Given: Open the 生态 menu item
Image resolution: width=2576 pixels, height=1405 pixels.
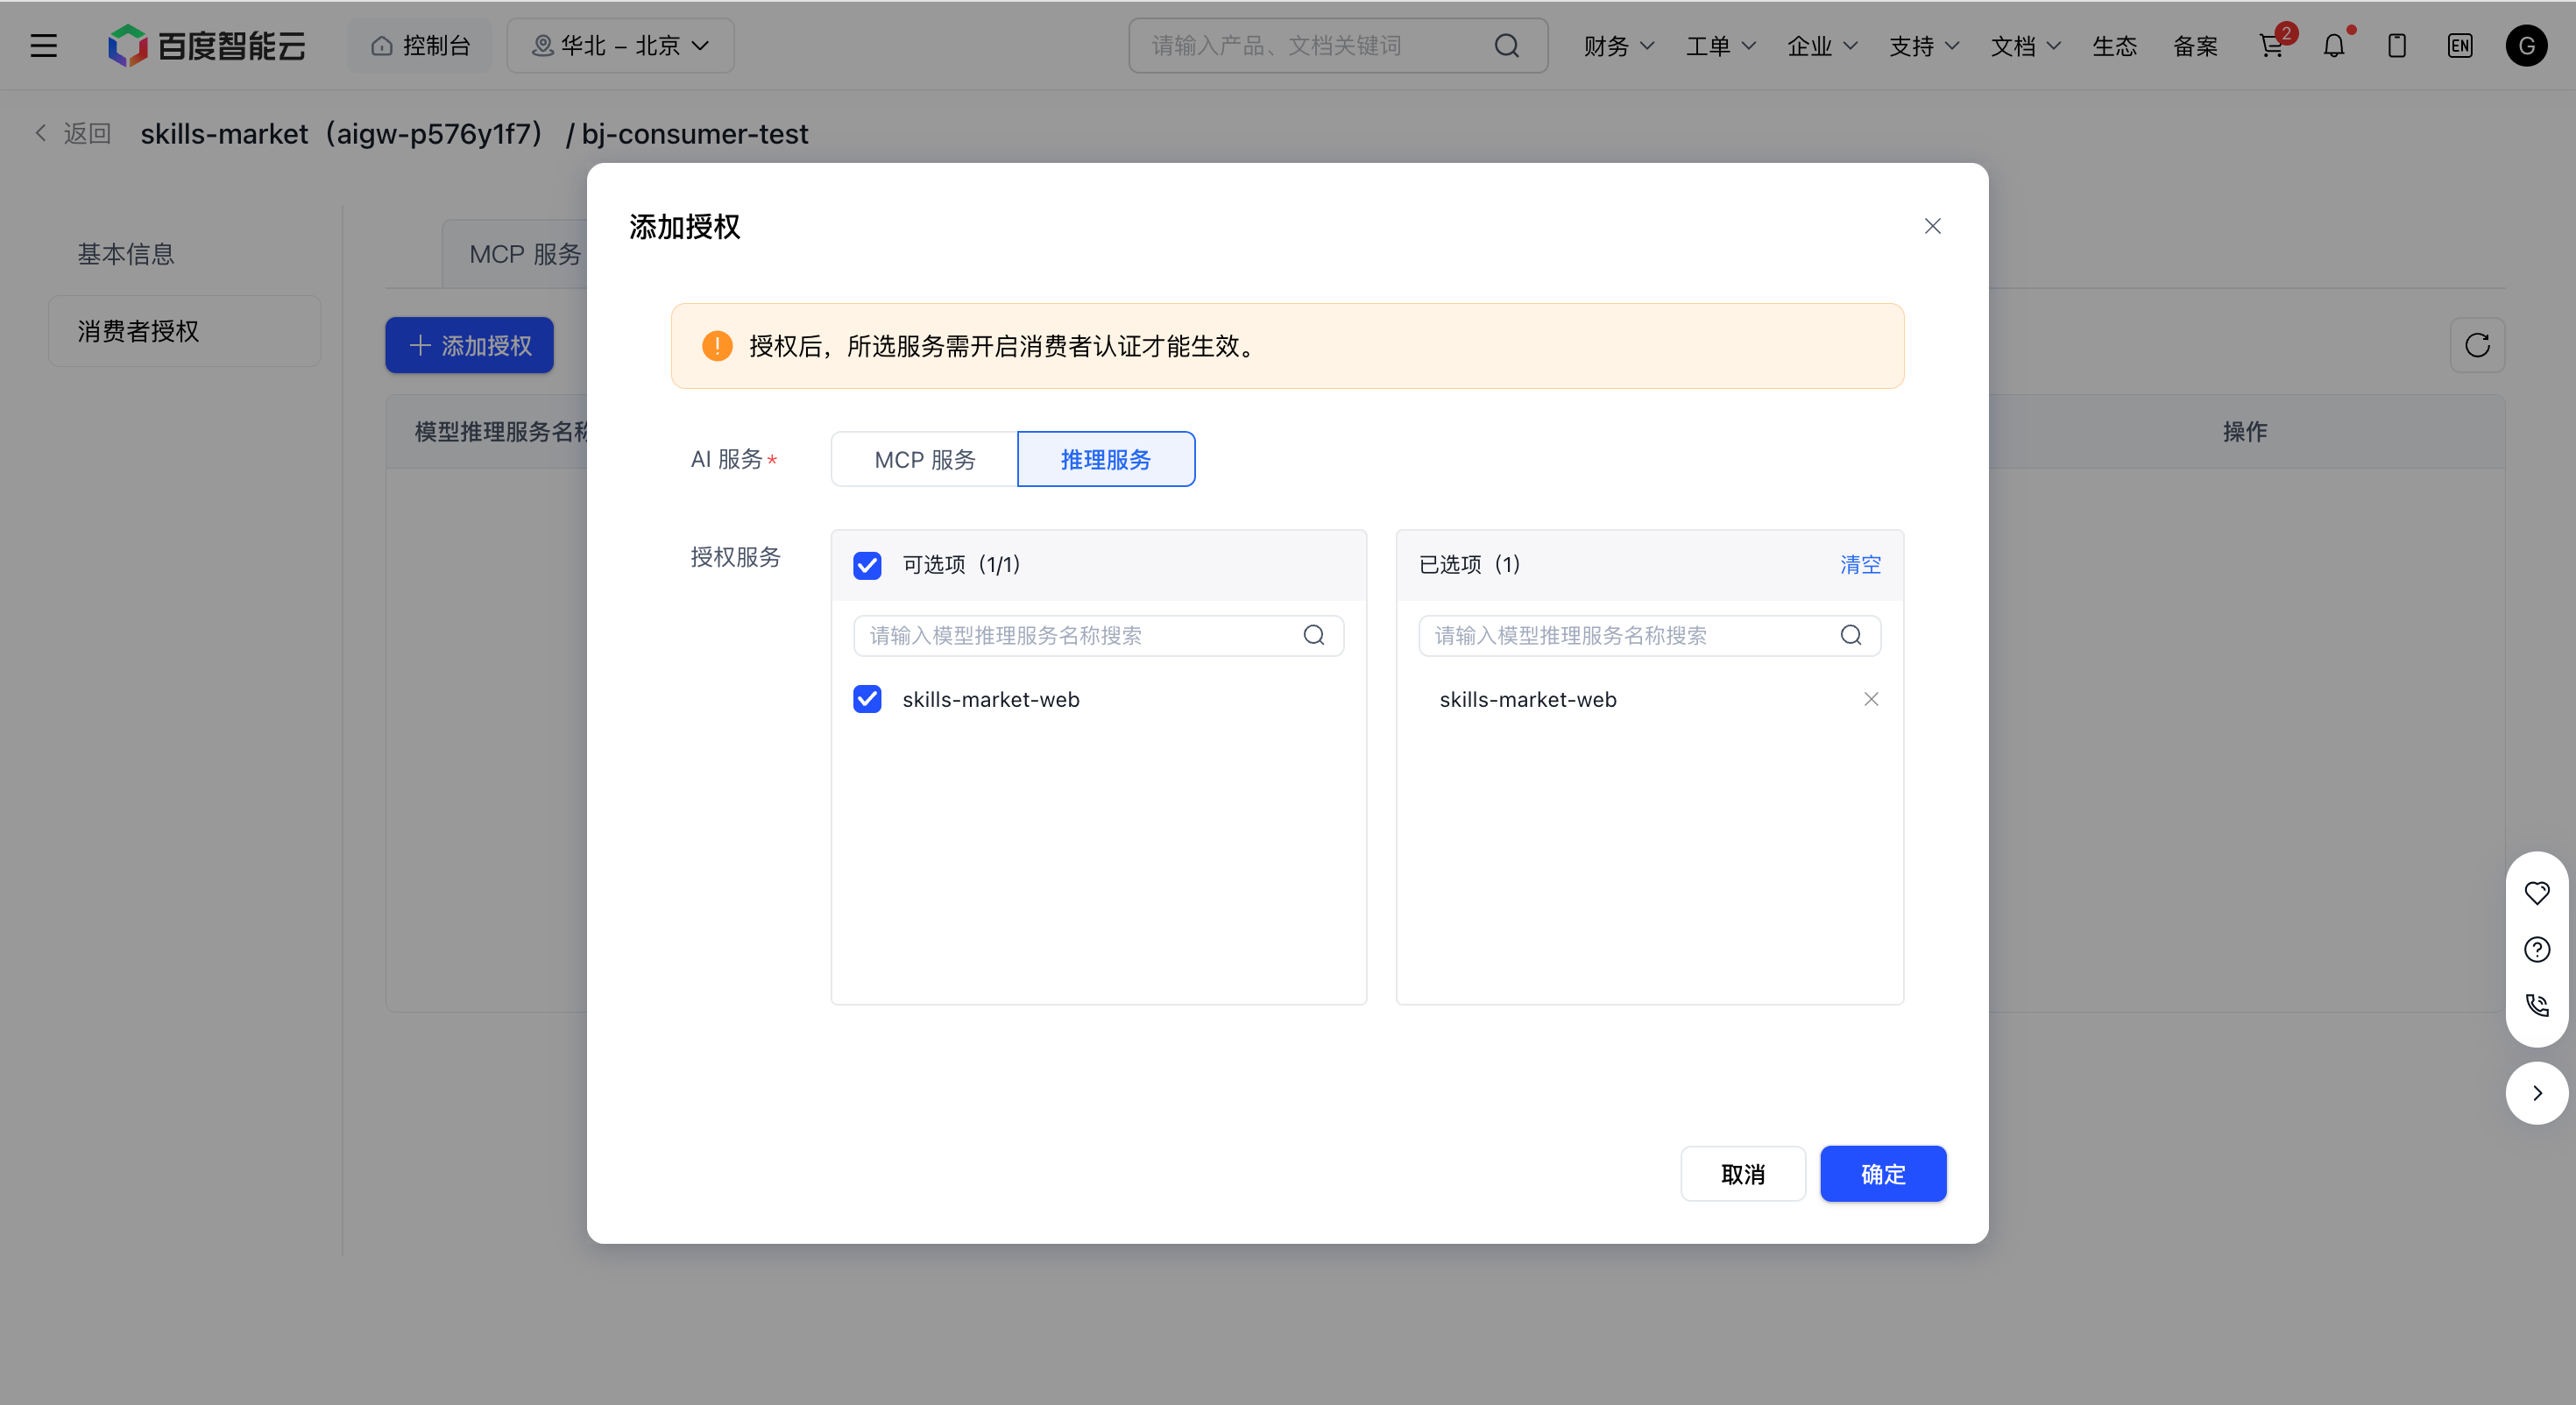Looking at the screenshot, I should [x=2115, y=46].
